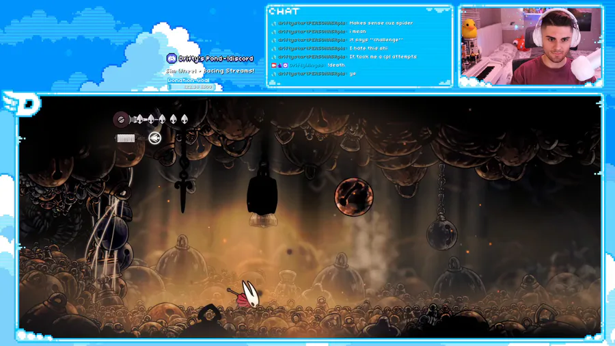Screen dimensions: 615x346
Task: Click the silk spool crest HUD icon
Action: point(121,120)
